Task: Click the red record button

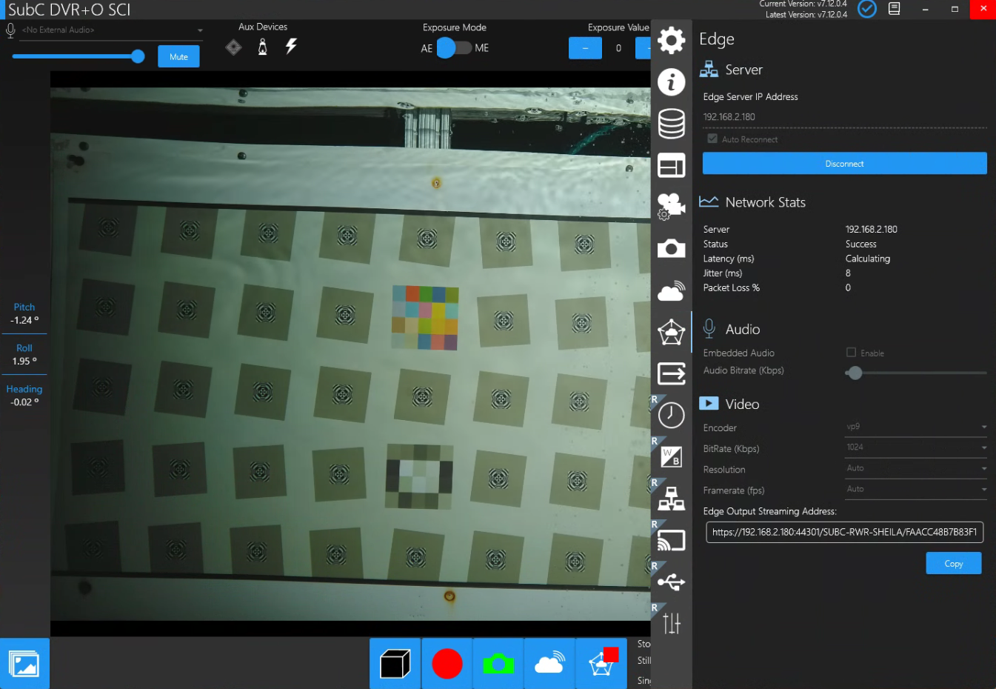Action: [447, 663]
